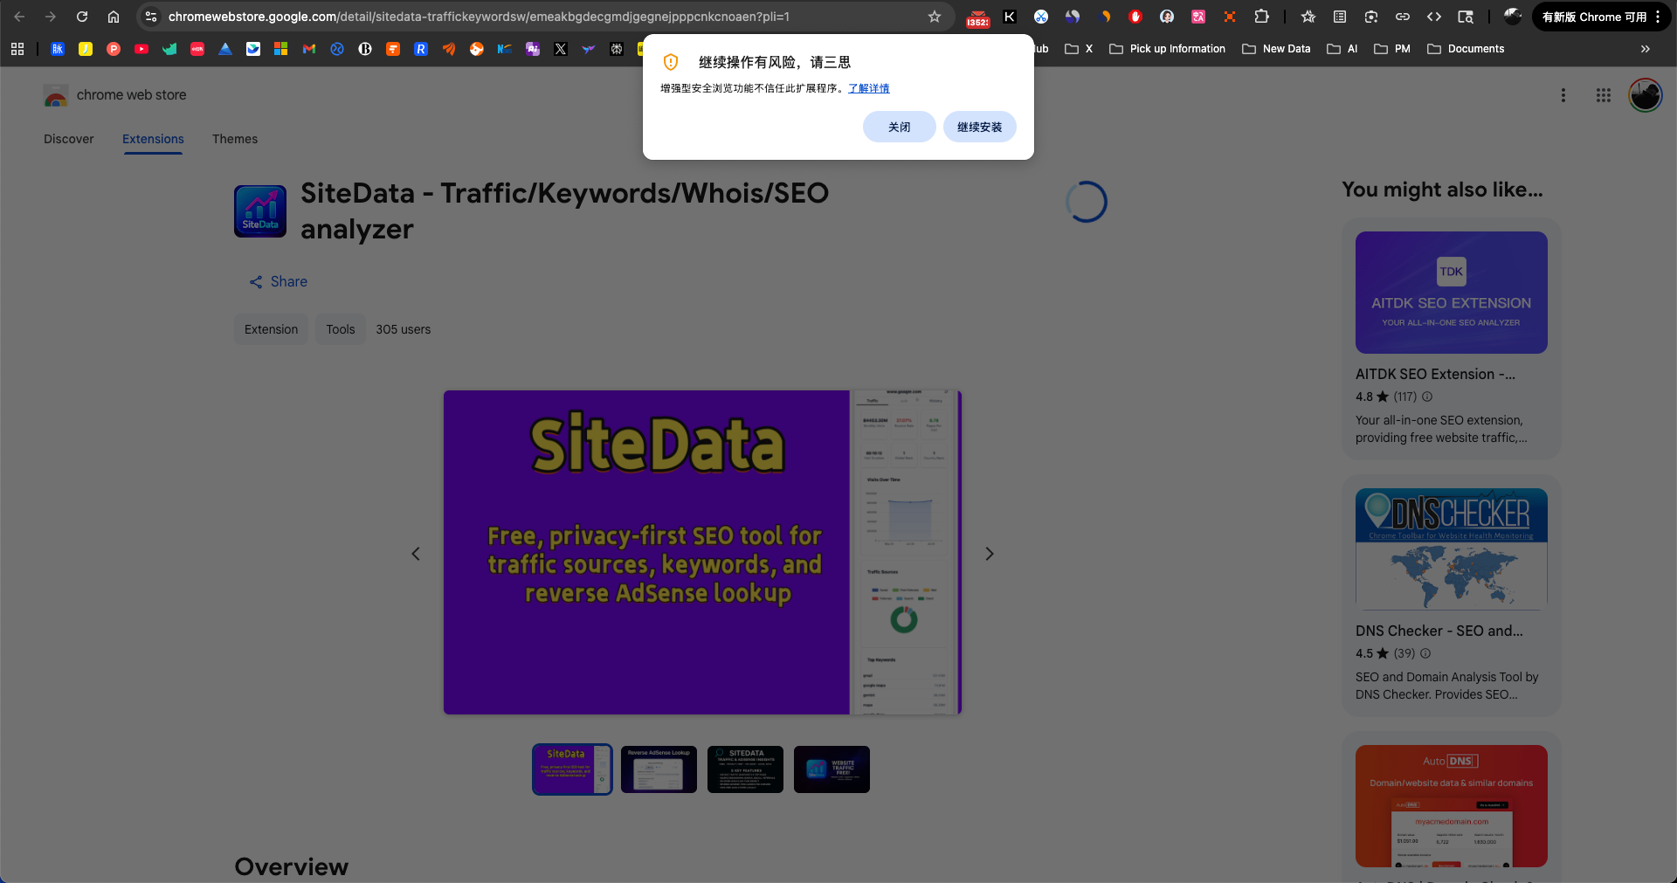This screenshot has height=883, width=1677.
Task: Click the 关闭 button in dialog
Action: coord(900,127)
